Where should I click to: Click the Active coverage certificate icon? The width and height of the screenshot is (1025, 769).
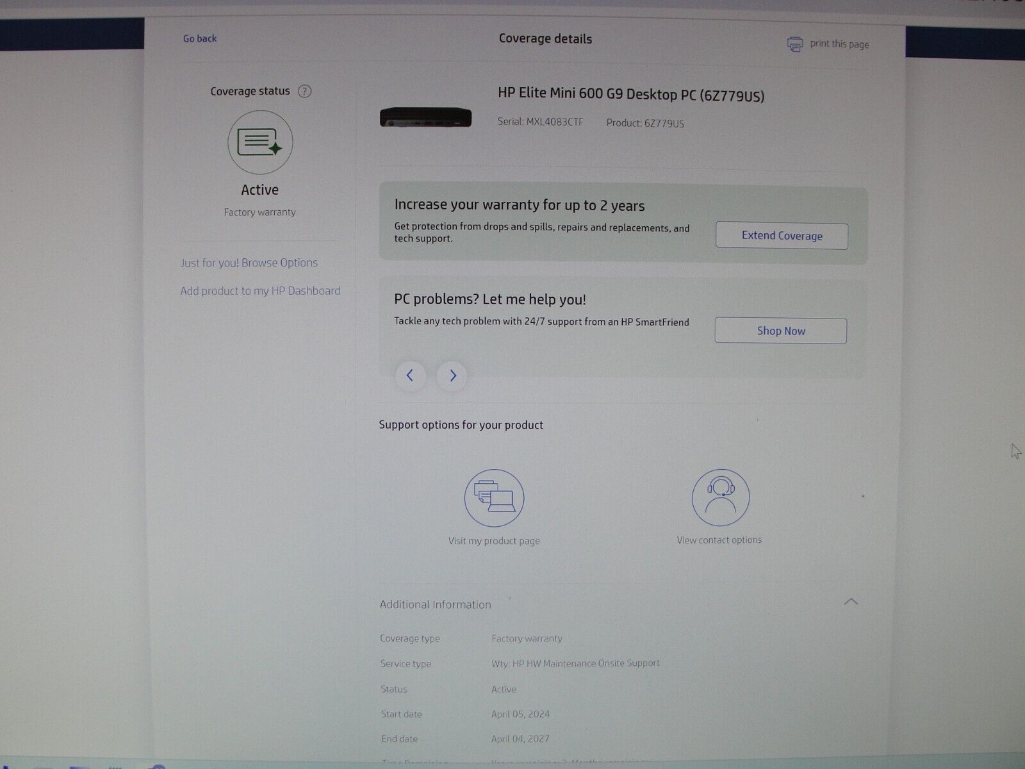pyautogui.click(x=260, y=142)
